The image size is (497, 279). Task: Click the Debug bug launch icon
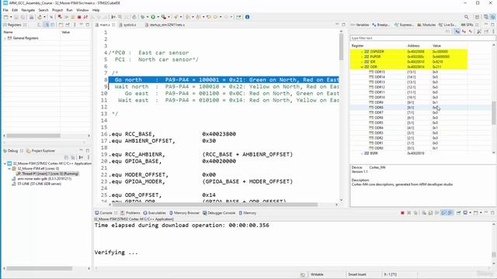click(x=142, y=17)
